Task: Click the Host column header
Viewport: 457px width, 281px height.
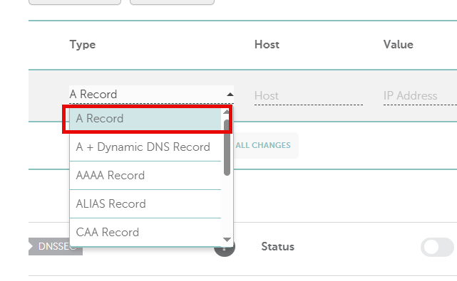Action: 267,45
